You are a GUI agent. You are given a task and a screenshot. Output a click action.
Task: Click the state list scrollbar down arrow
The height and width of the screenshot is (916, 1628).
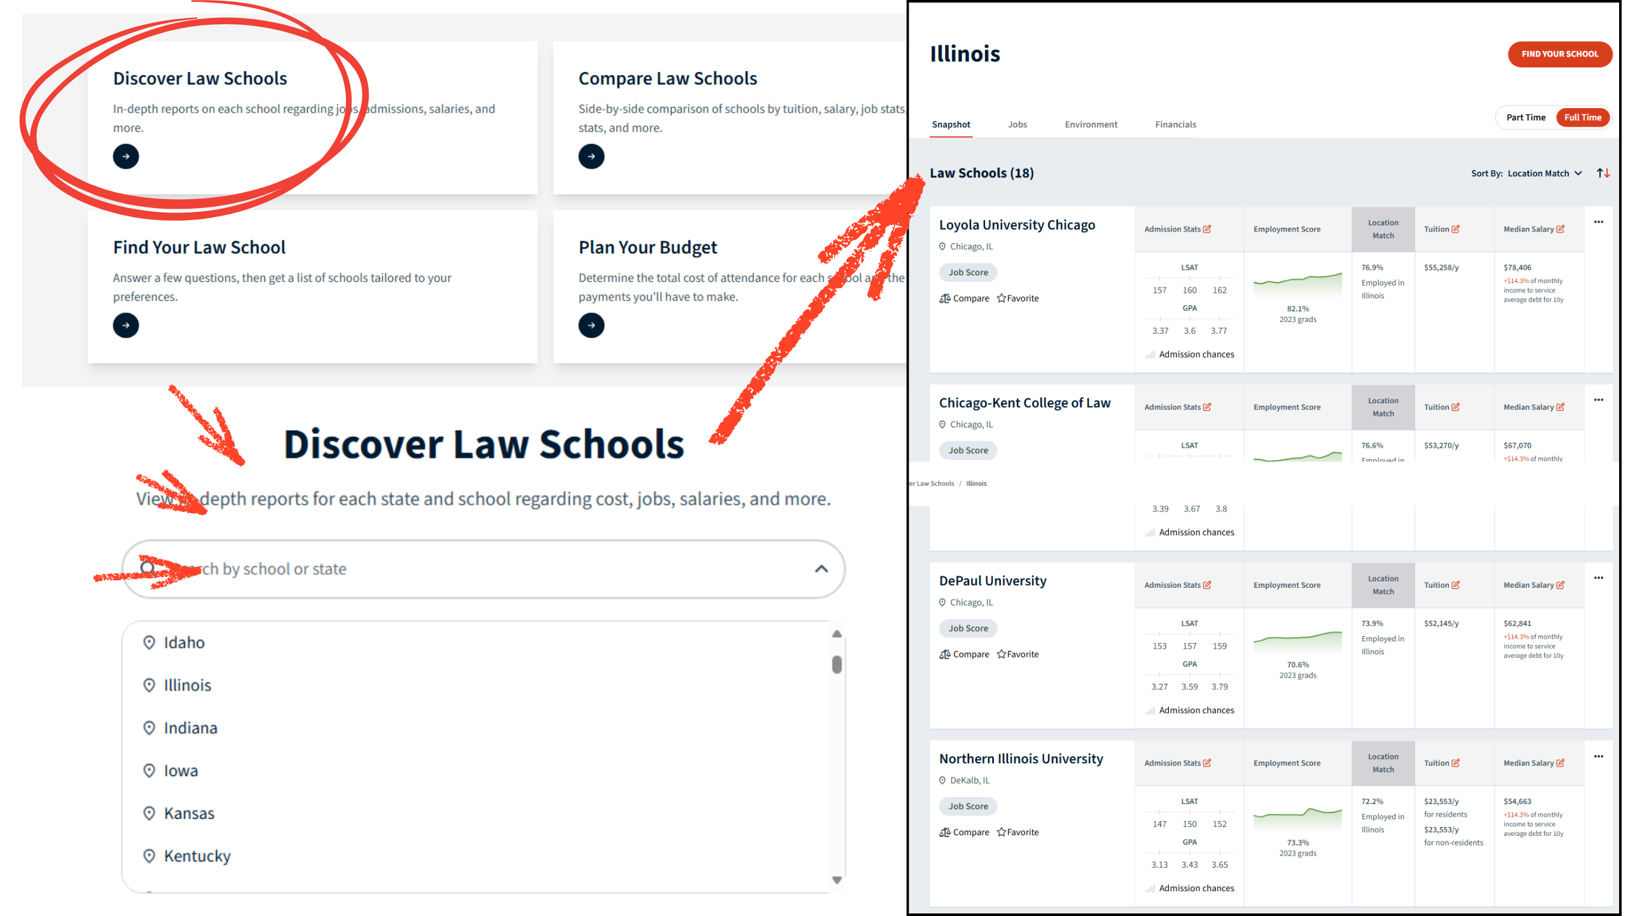(837, 880)
